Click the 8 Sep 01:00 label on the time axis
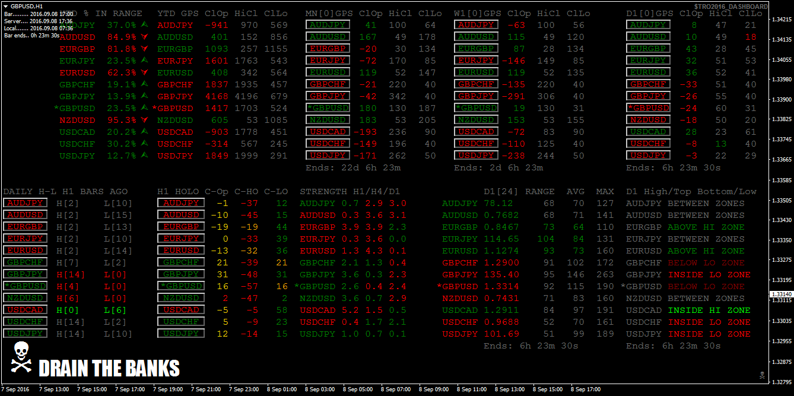794x396 pixels. [x=282, y=389]
